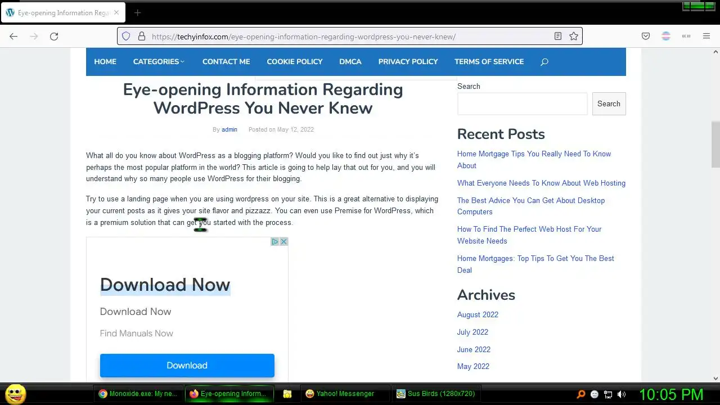Open 'The Best Advice About Desktop Computers' post
This screenshot has height=405, width=720.
[x=531, y=206]
